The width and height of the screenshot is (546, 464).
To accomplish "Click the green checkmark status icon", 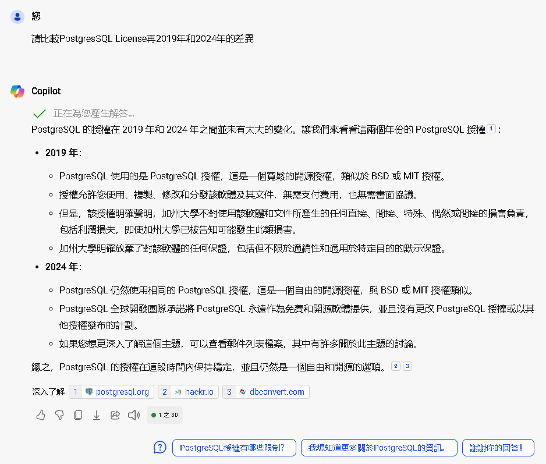I will click(40, 114).
